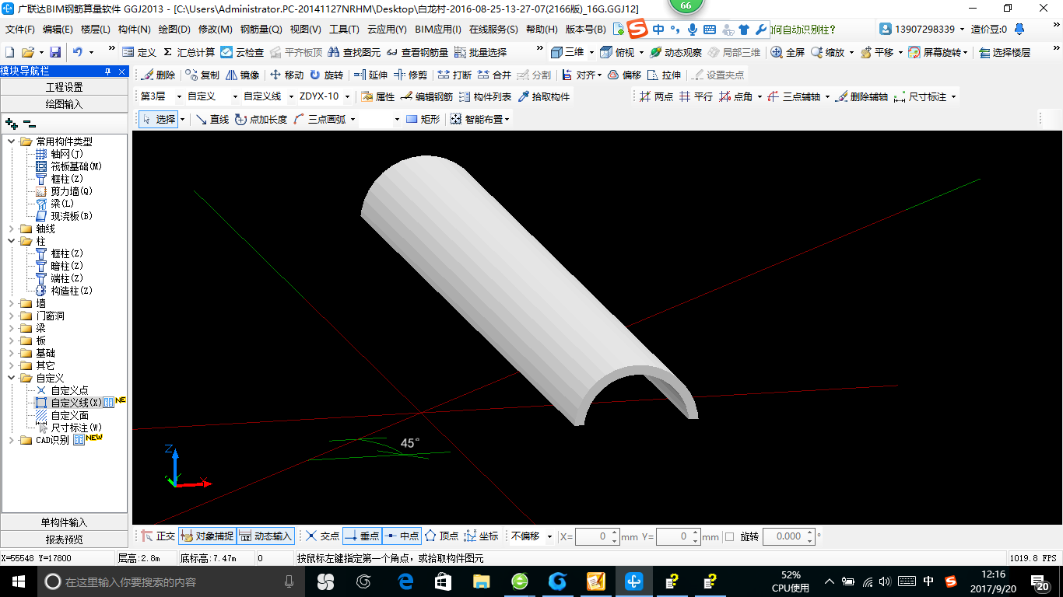Select 拉伸 stretch tool
1063x597 pixels.
[664, 75]
